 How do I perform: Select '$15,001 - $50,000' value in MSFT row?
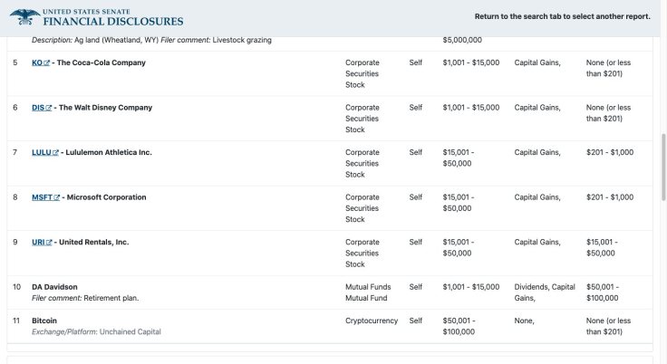(x=459, y=203)
